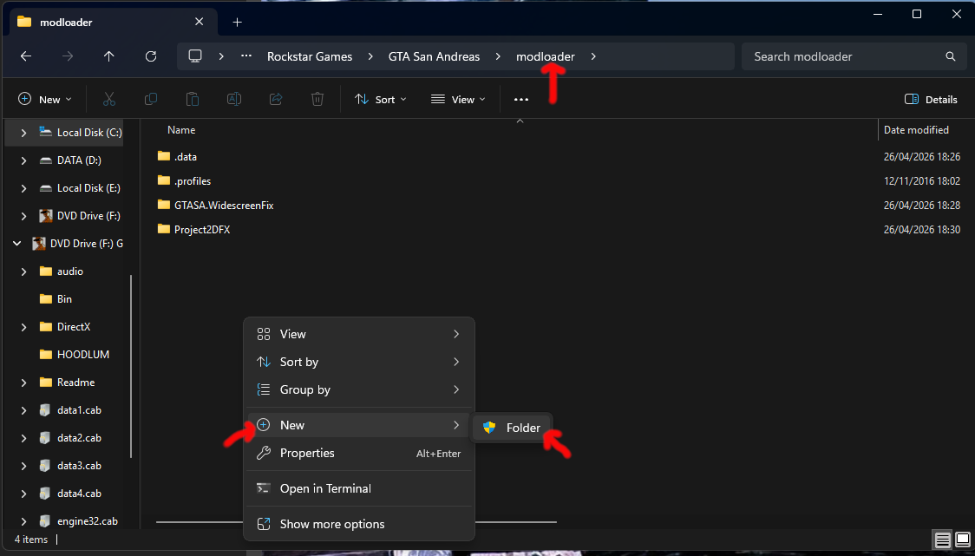The height and width of the screenshot is (556, 975).
Task: Open Properties from context menu
Action: [359, 454]
